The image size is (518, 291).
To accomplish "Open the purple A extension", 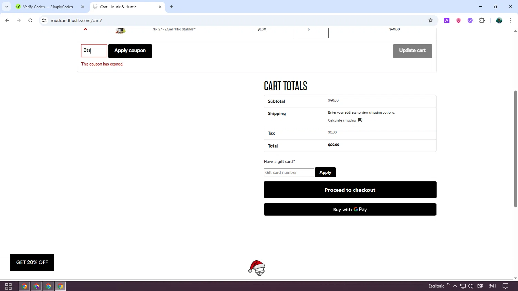I will (x=447, y=20).
